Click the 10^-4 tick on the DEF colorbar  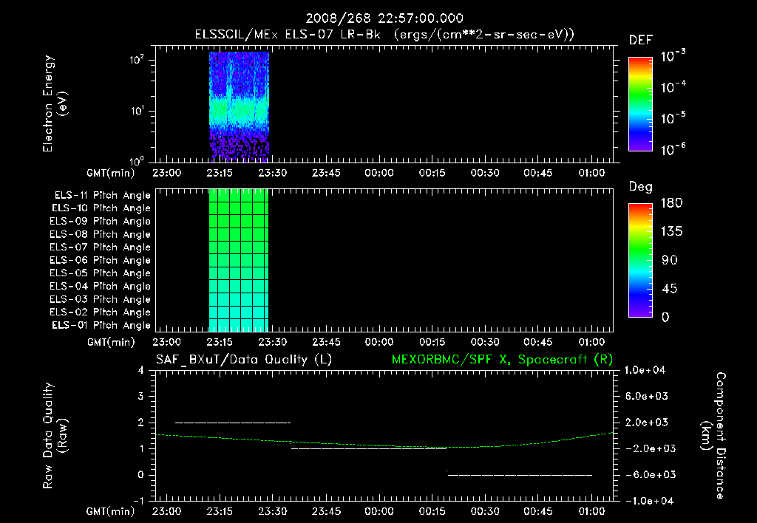pyautogui.click(x=673, y=87)
